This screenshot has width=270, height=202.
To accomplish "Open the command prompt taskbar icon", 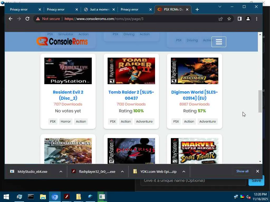I will pos(31,197).
